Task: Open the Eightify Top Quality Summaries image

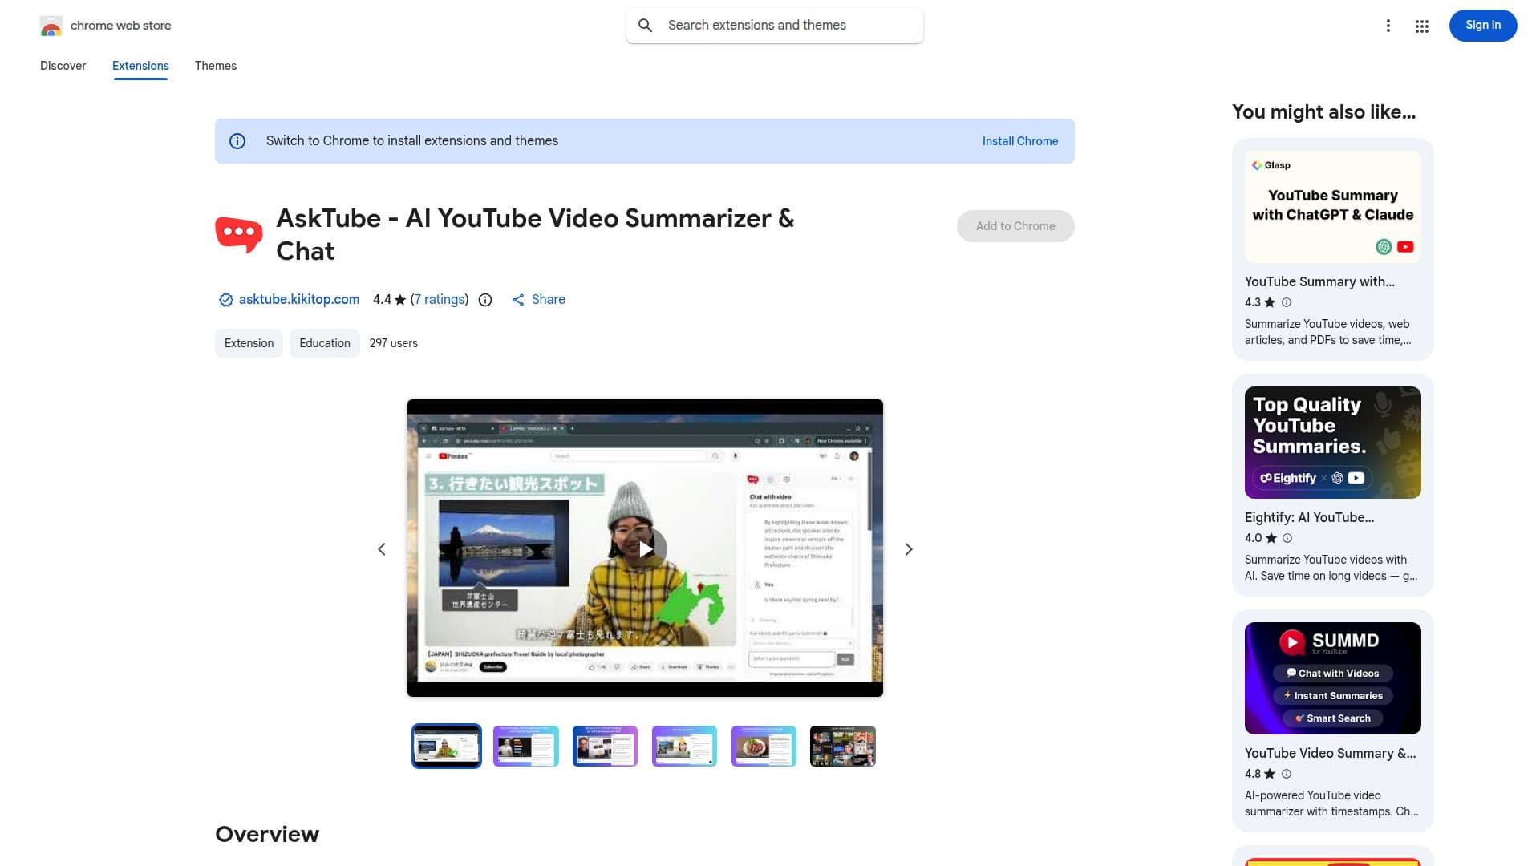Action: click(1333, 443)
